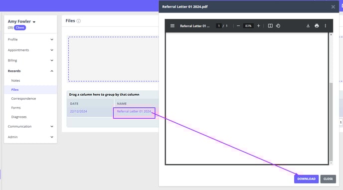The width and height of the screenshot is (343, 190).
Task: Print the PDF with the printer icon
Action: [x=317, y=26]
